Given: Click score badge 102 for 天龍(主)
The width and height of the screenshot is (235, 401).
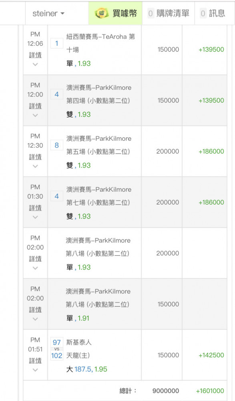Looking at the screenshot, I should point(57,355).
